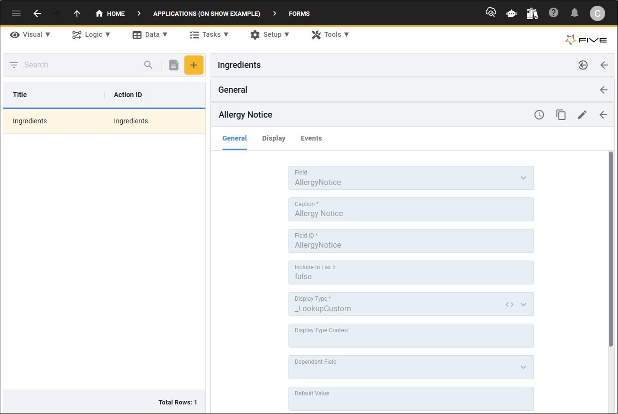
Task: Open the Visual menu
Action: [x=30, y=34]
